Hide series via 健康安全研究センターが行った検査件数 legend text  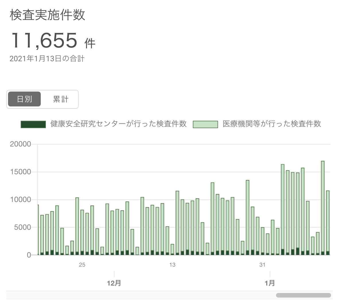coord(118,124)
